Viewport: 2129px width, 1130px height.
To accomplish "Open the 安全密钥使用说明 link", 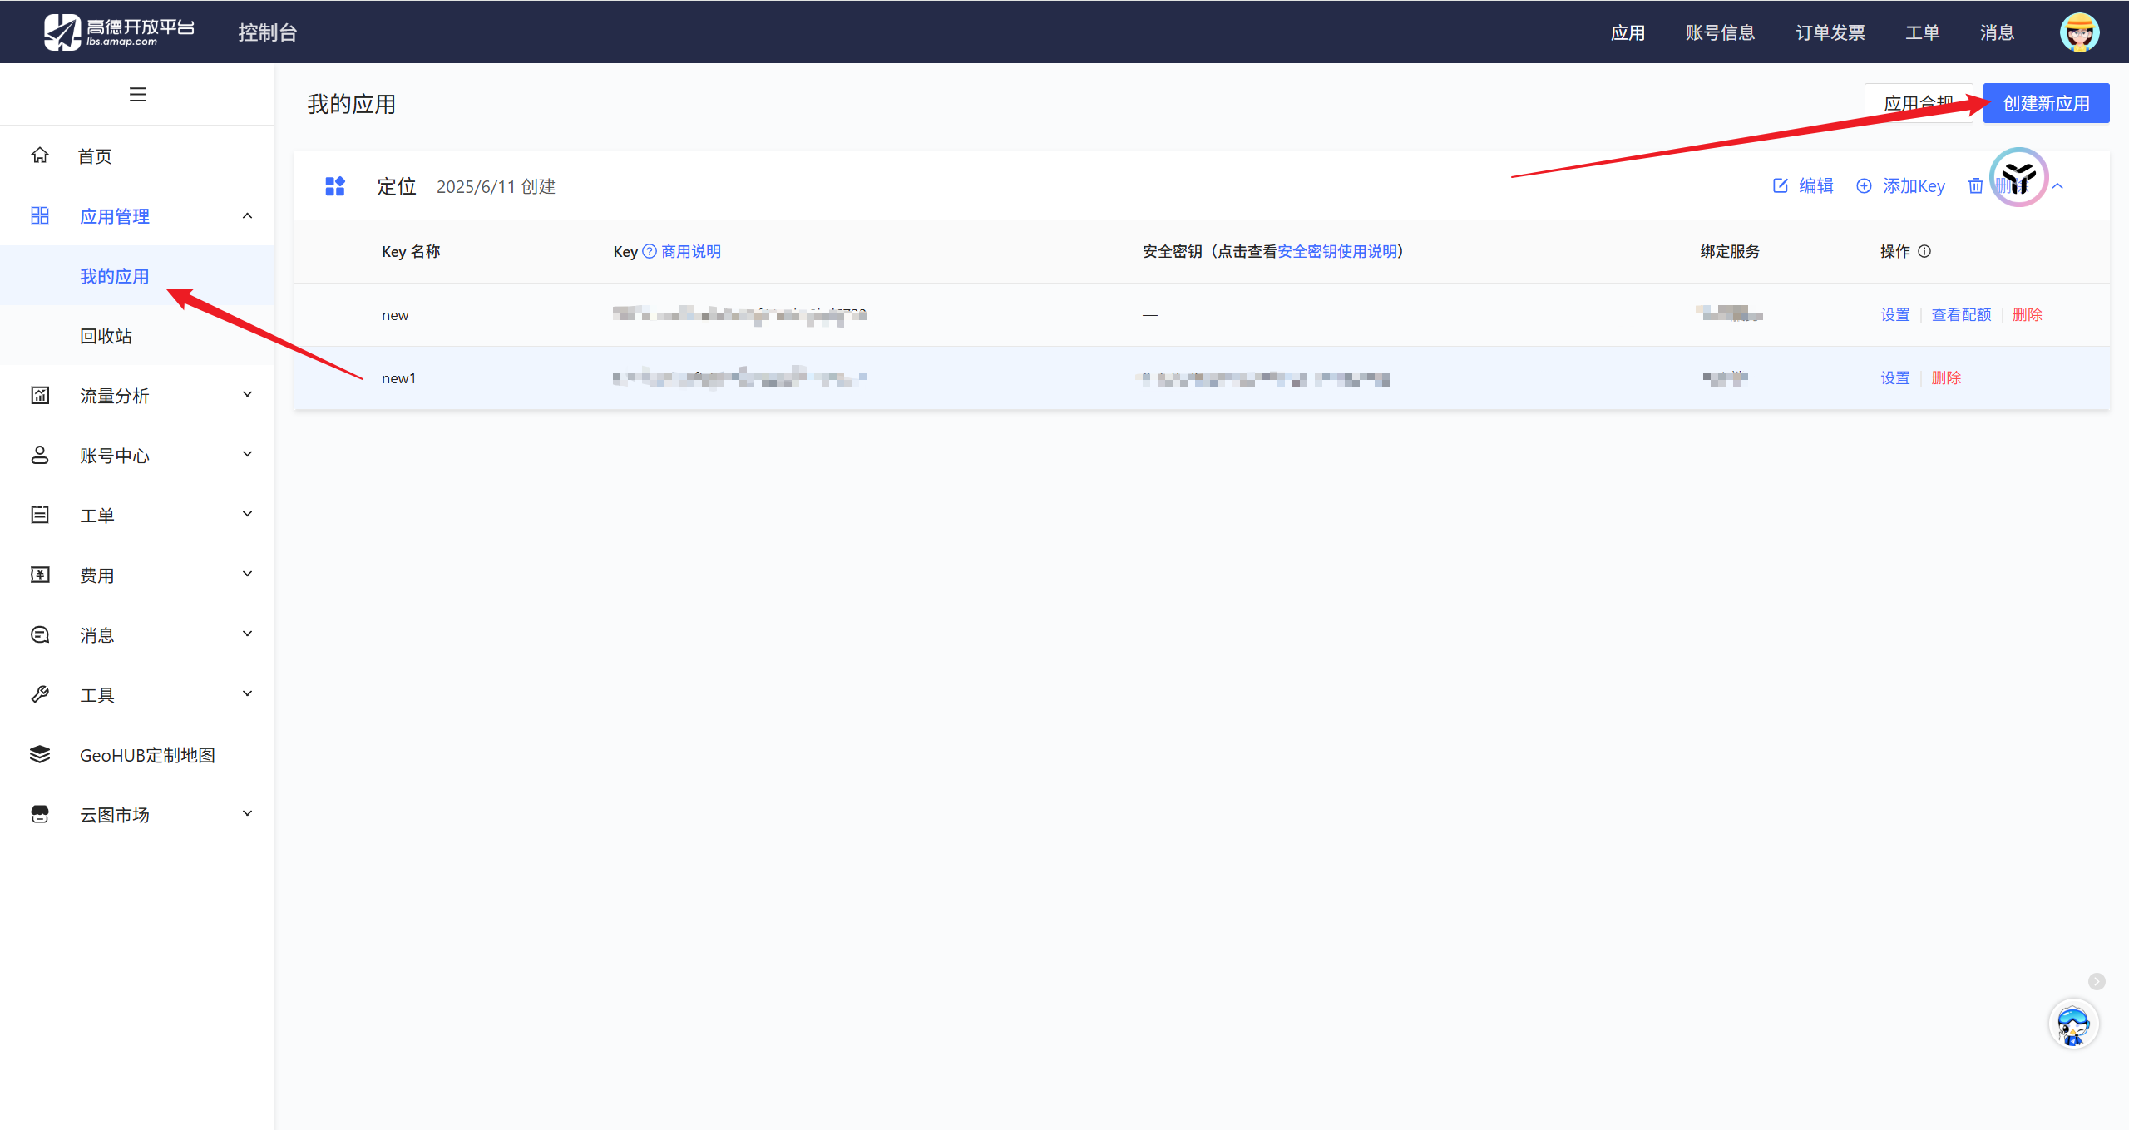I will coord(1337,251).
